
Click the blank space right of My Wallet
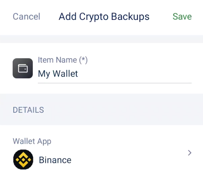[x=135, y=74]
